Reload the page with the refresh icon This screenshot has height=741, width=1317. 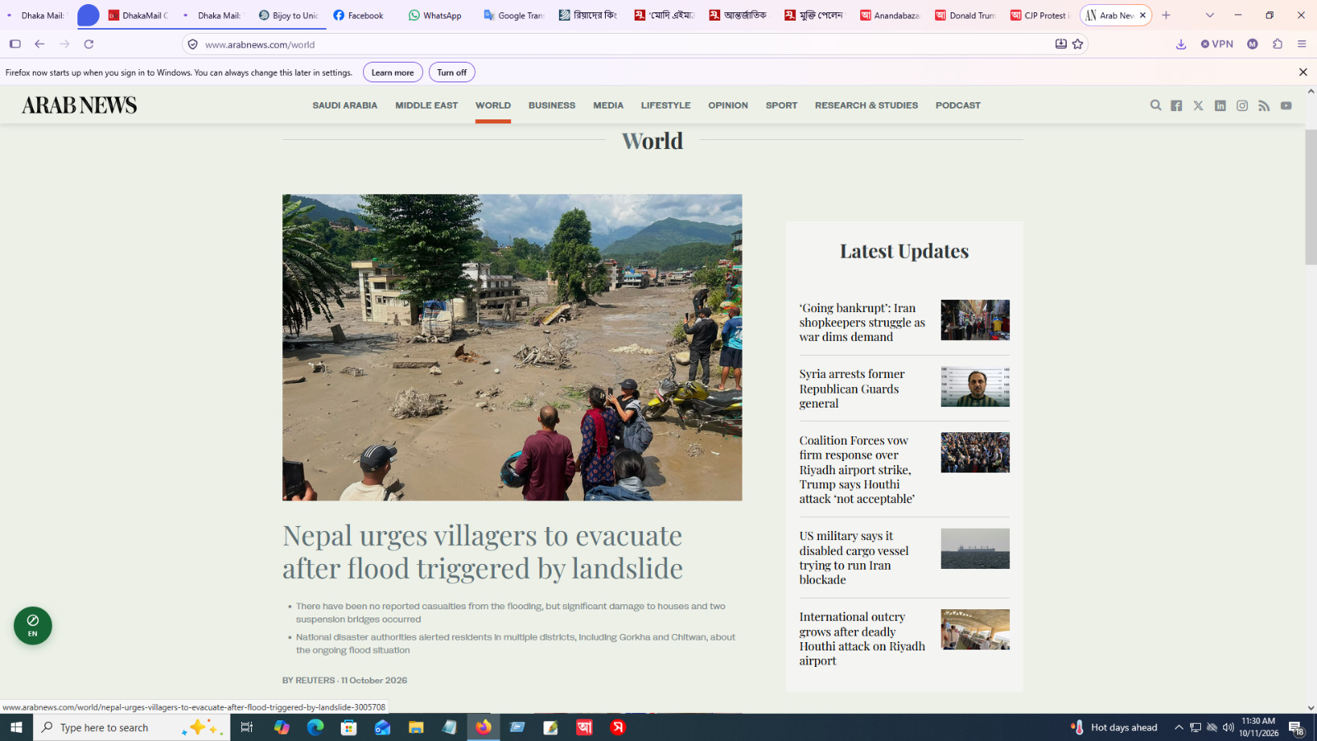89,44
